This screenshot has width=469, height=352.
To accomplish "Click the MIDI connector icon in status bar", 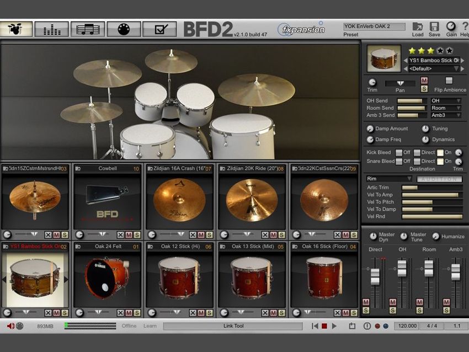I will [20, 326].
